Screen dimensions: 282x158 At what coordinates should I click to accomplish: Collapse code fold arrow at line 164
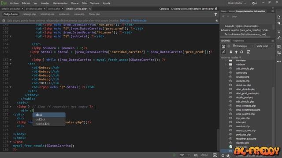point(11,87)
